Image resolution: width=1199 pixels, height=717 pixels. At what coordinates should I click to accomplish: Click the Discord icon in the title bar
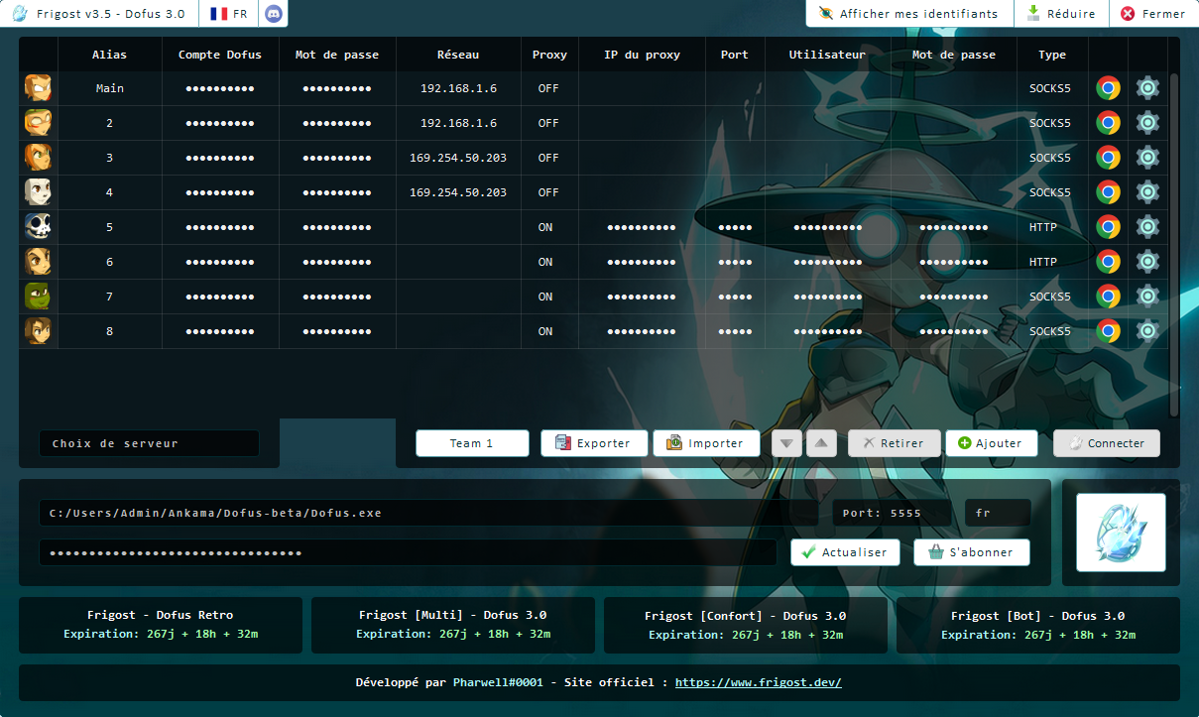pyautogui.click(x=273, y=14)
